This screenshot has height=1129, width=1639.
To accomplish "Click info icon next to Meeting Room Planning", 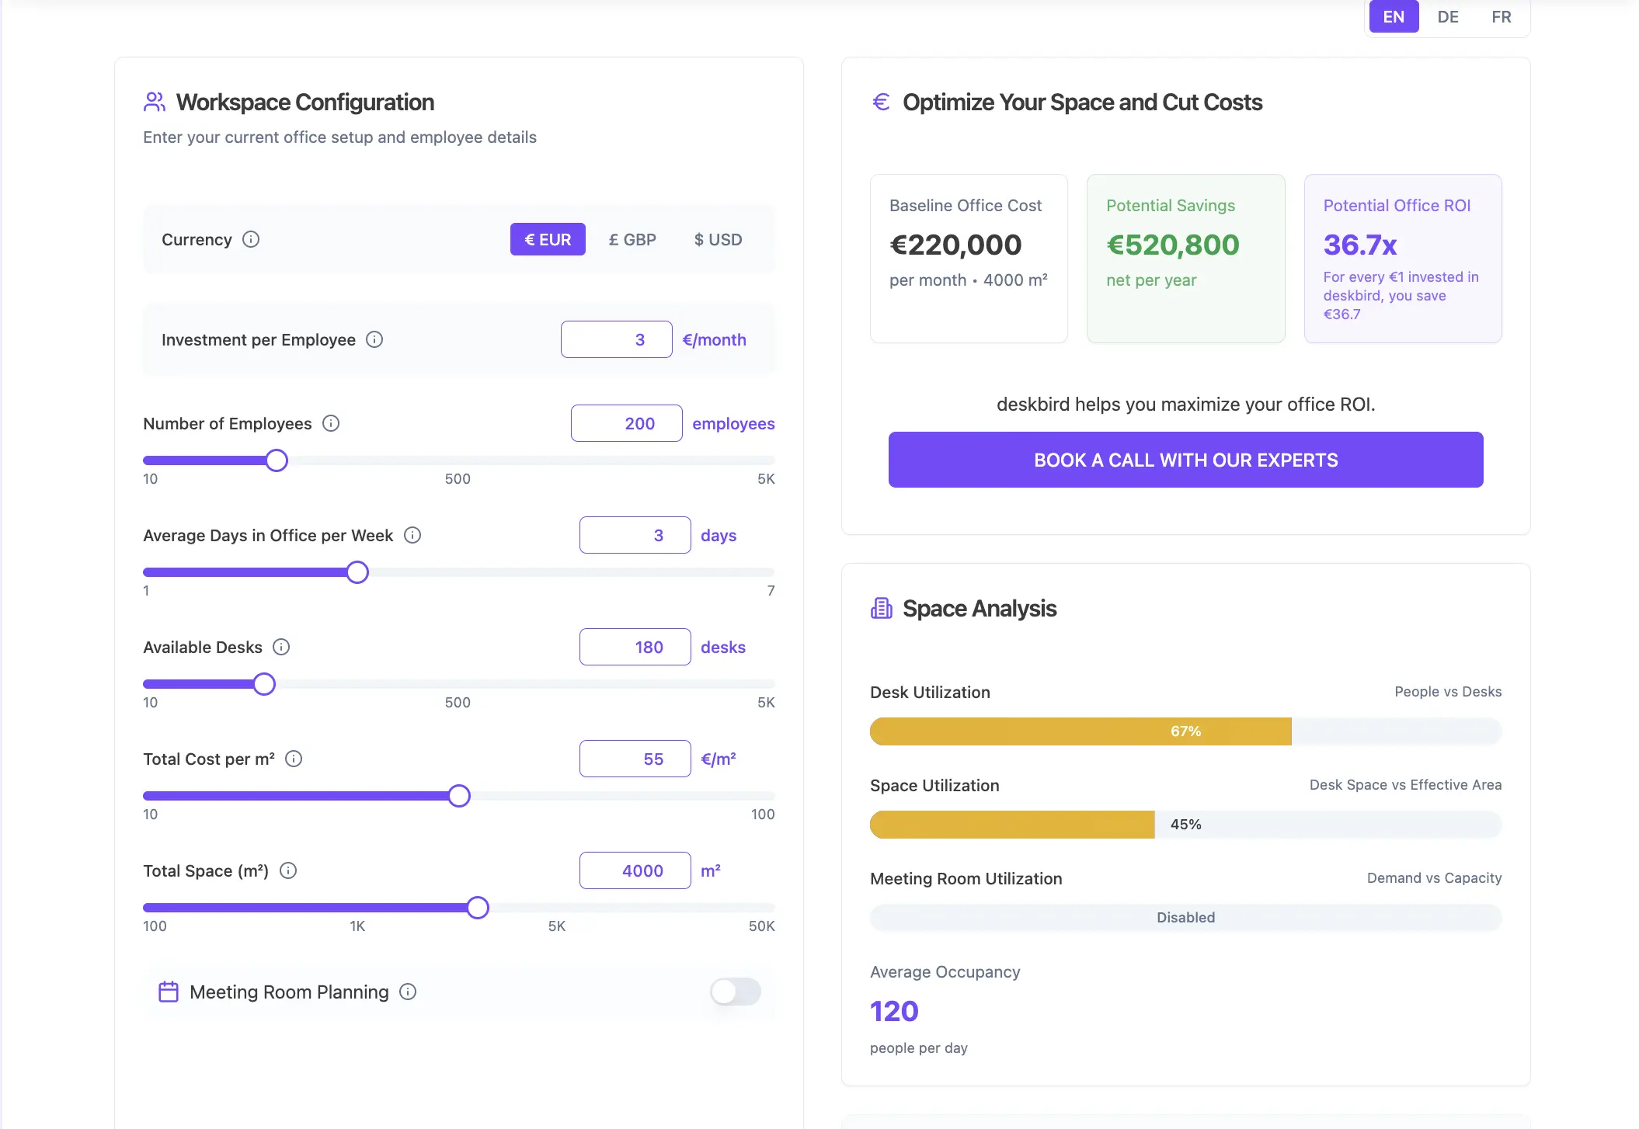I will (x=408, y=992).
